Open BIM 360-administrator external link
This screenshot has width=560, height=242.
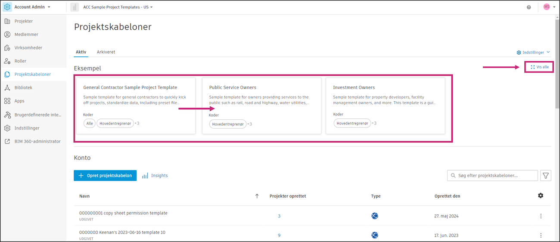tap(37, 141)
